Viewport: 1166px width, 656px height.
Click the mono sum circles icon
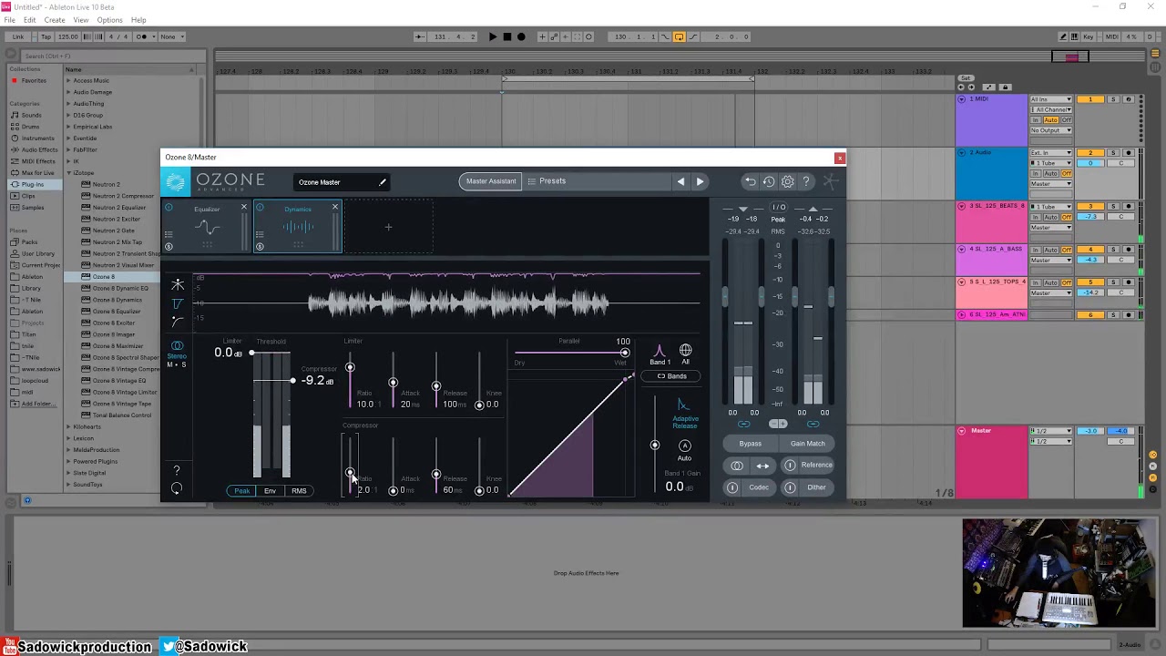pos(737,466)
